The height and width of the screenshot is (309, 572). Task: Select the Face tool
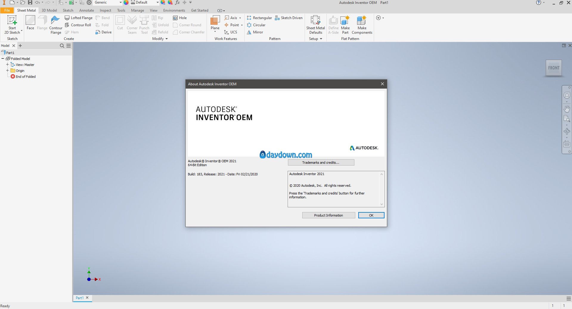tap(30, 23)
